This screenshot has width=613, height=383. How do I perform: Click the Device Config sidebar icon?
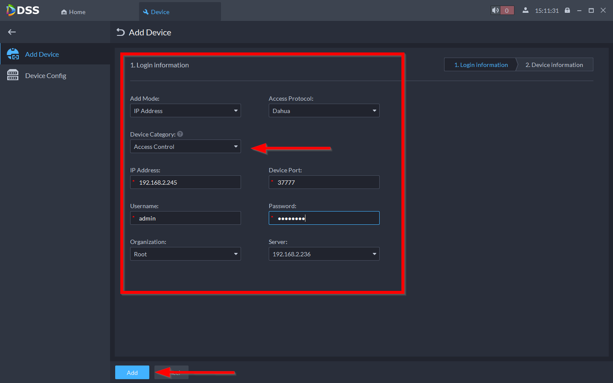tap(13, 75)
